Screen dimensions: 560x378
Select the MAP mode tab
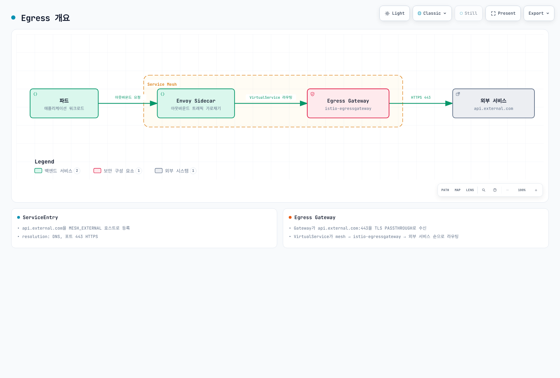click(x=457, y=190)
